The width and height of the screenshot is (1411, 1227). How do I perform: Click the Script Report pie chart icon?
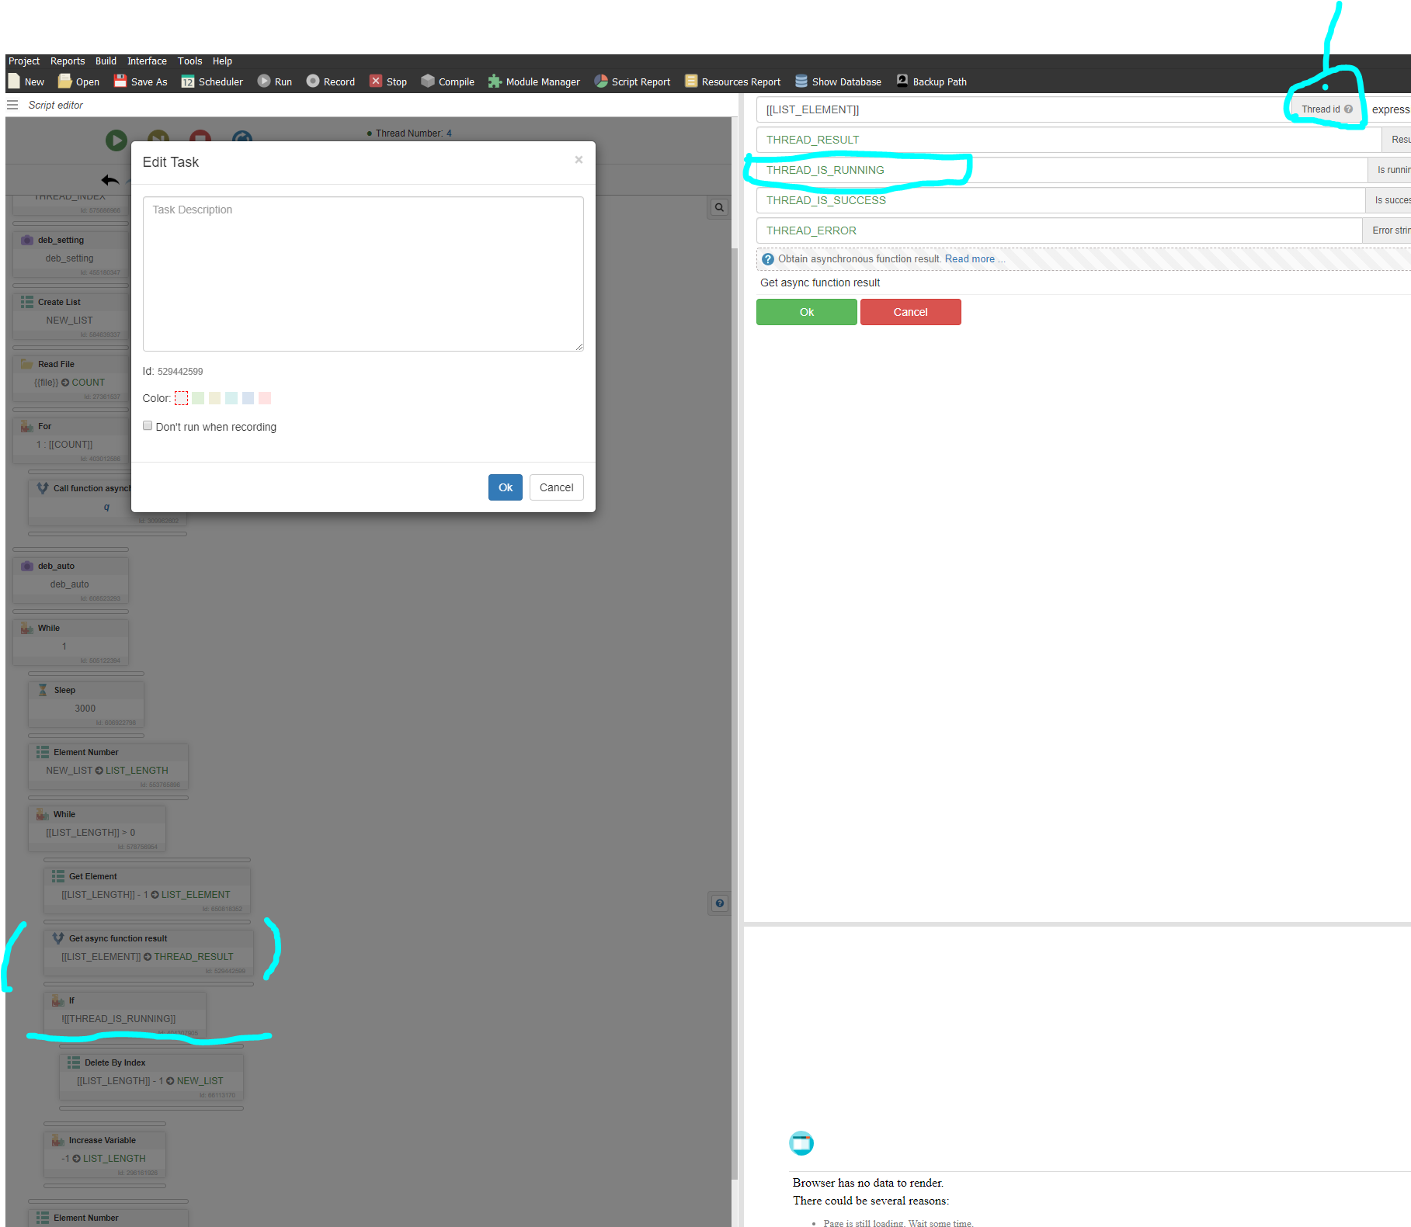(600, 81)
